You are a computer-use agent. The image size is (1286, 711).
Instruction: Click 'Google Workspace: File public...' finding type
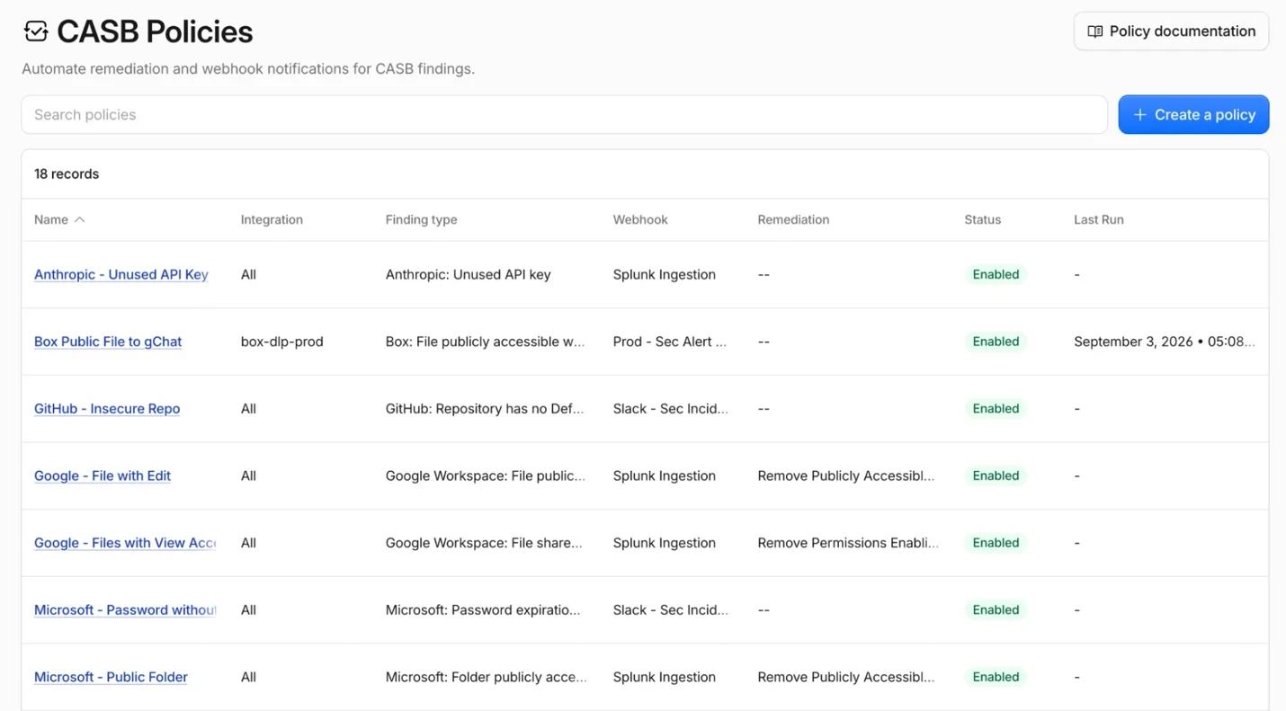pyautogui.click(x=486, y=476)
